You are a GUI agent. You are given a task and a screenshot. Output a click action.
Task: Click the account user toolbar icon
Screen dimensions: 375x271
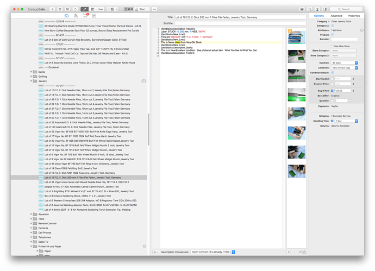[317, 9]
